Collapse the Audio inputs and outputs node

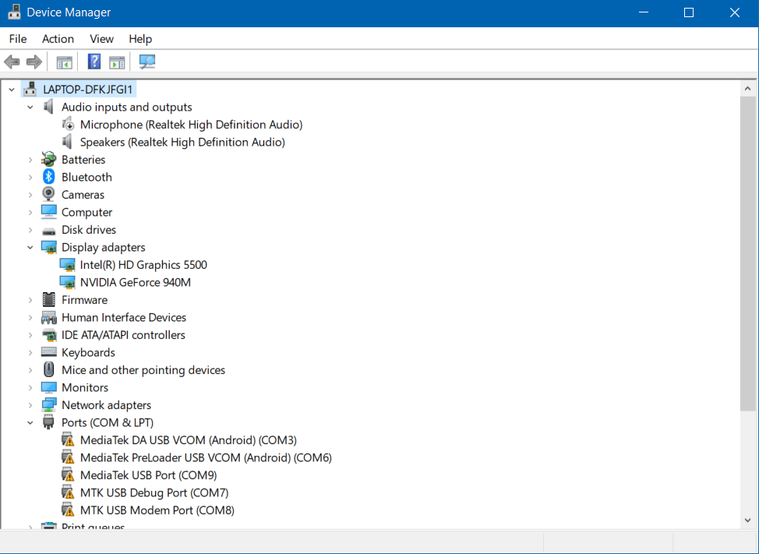(30, 108)
